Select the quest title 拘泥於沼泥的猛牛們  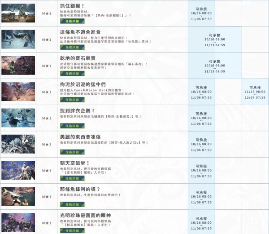(83, 84)
